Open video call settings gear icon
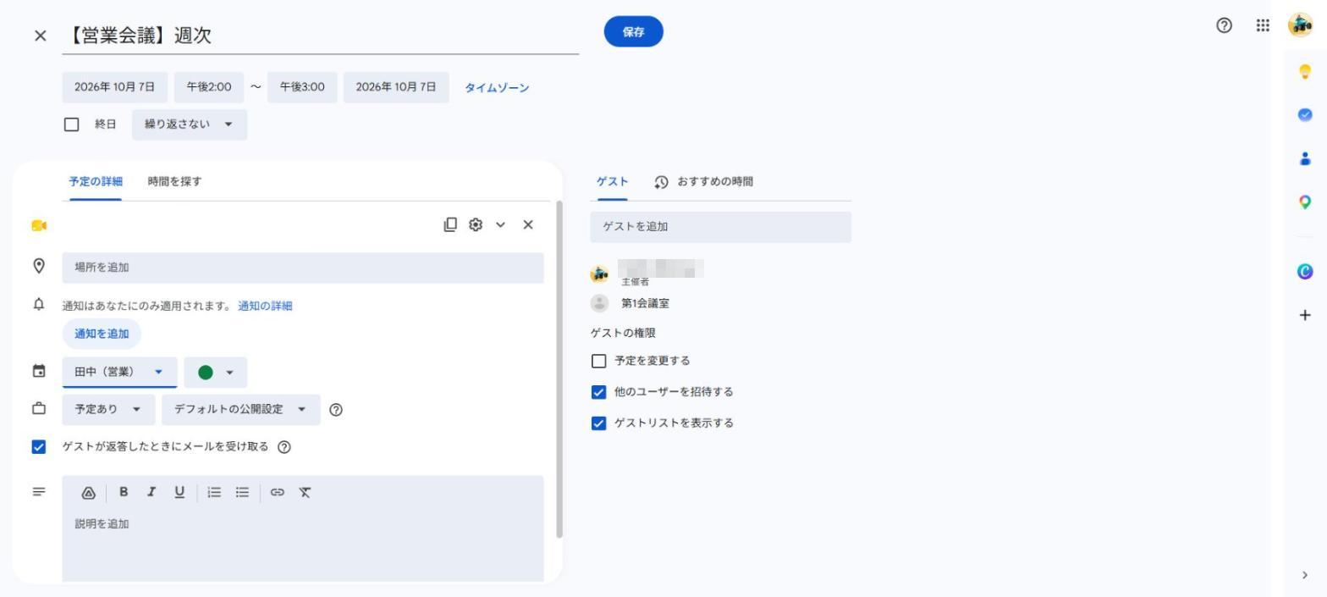 476,224
